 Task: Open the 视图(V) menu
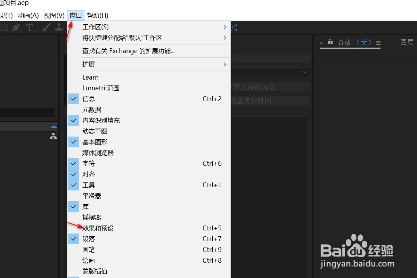point(54,15)
